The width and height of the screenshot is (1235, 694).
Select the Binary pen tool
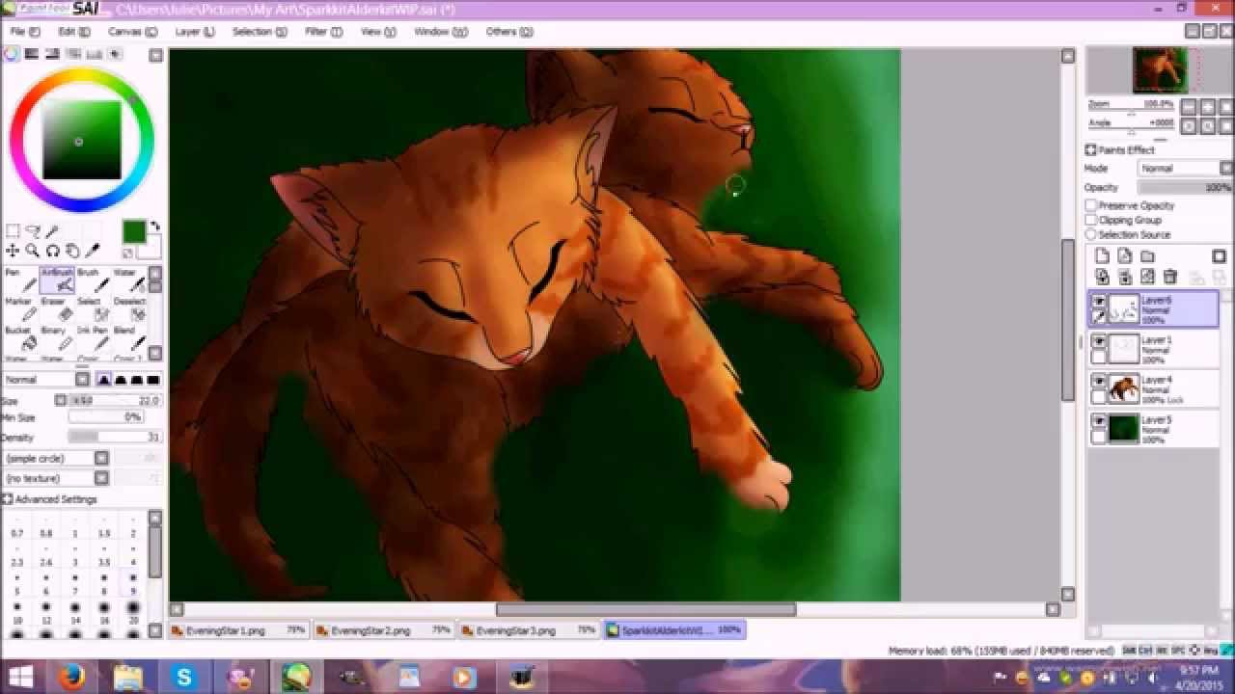click(57, 338)
